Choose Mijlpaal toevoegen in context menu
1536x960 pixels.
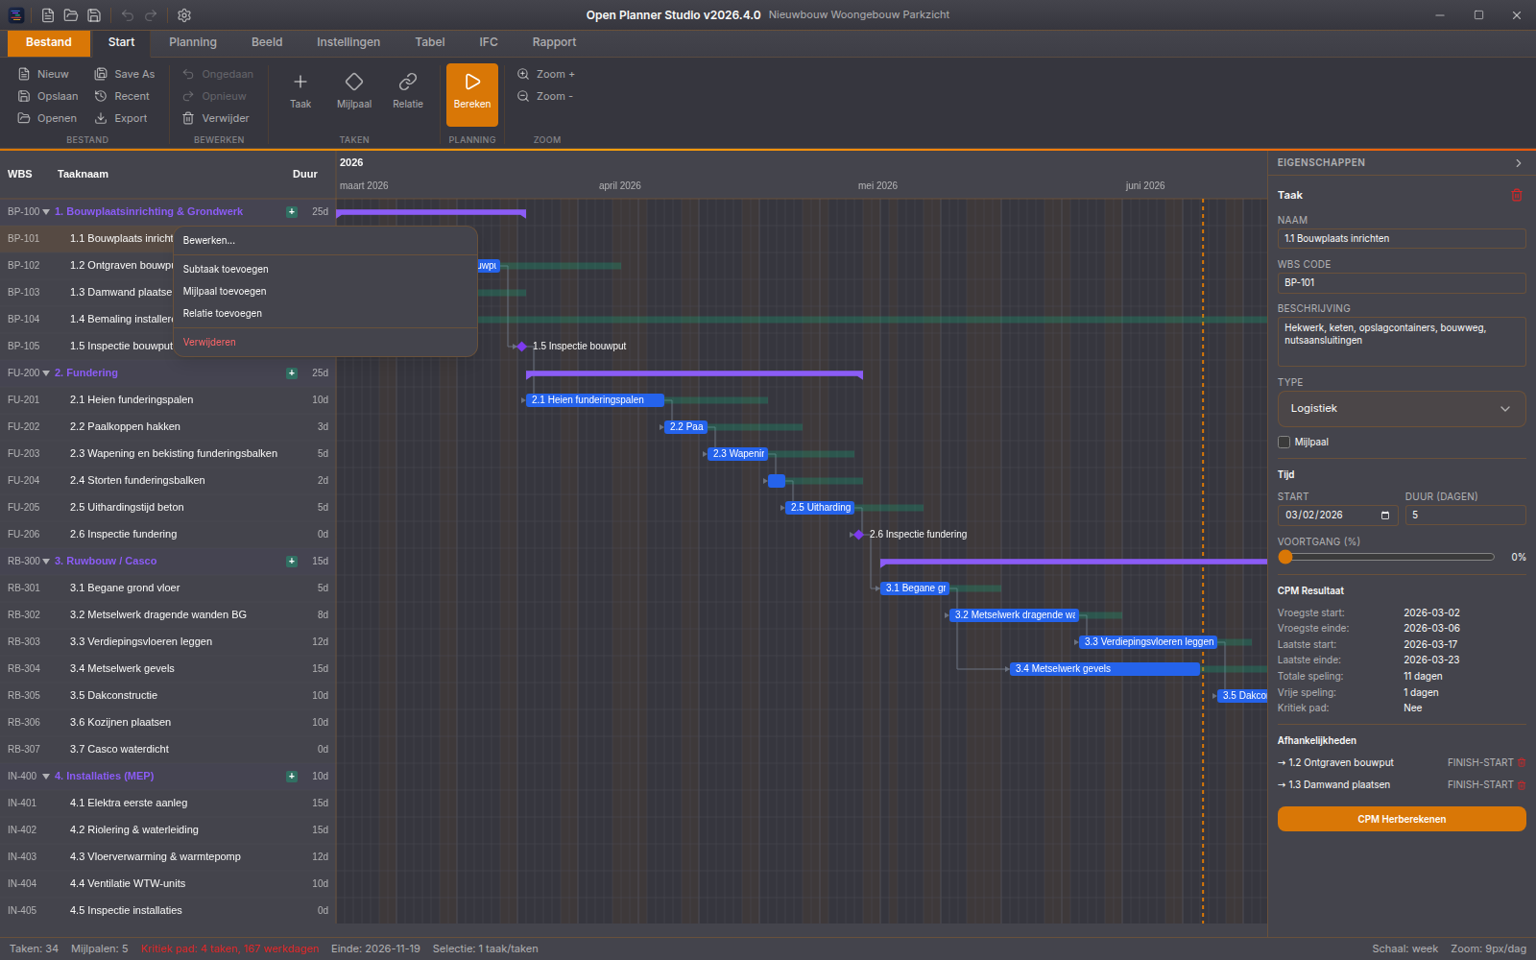click(325, 291)
